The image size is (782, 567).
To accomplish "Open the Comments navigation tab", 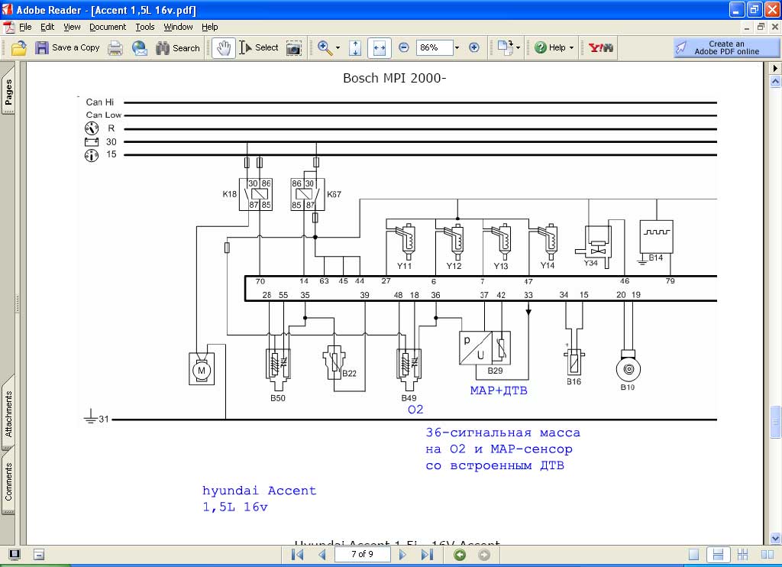I will (x=8, y=481).
